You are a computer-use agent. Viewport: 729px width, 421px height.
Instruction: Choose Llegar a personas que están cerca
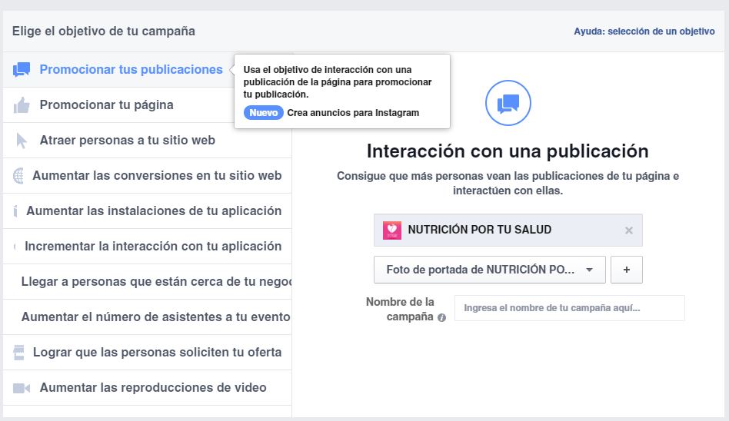click(148, 282)
